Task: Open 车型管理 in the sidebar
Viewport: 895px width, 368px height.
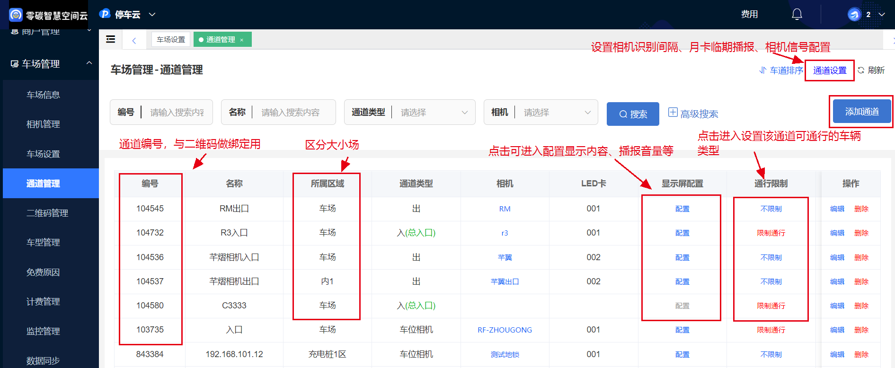Action: pos(43,242)
